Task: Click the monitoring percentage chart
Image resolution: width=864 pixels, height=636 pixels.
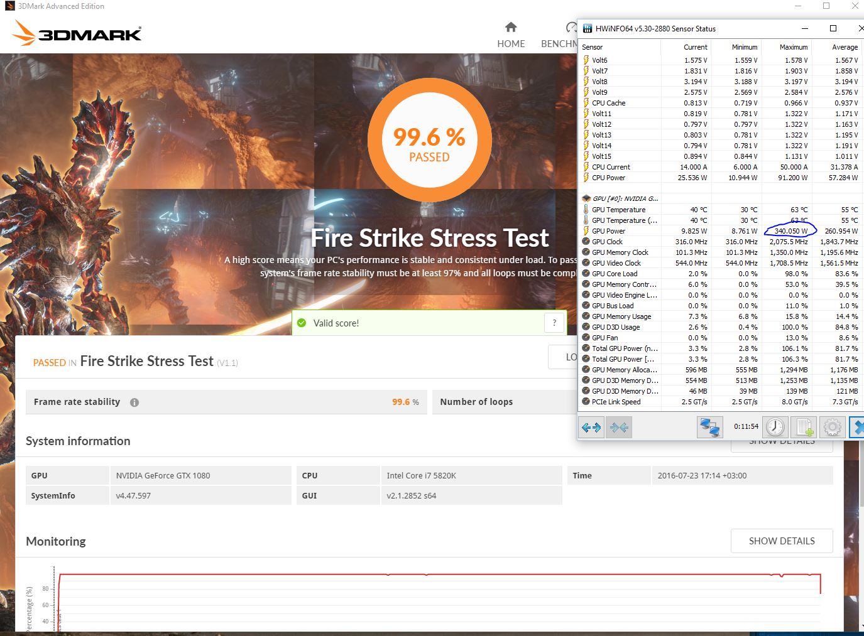Action: (x=438, y=600)
